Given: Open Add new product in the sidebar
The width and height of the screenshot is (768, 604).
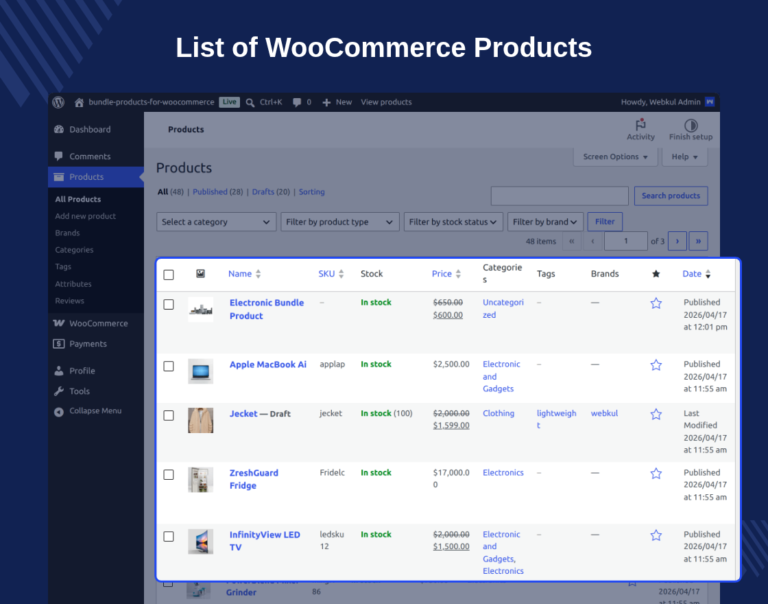Looking at the screenshot, I should click(86, 216).
